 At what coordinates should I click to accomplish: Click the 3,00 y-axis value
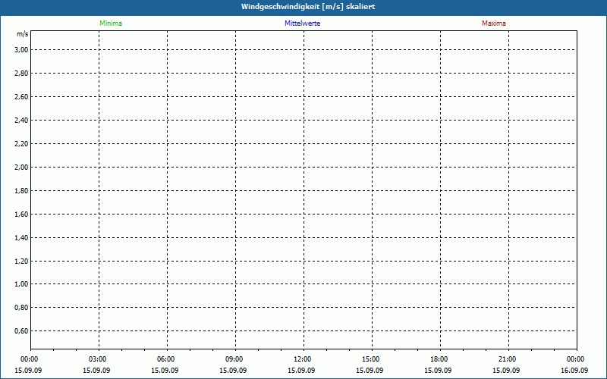[x=21, y=49]
